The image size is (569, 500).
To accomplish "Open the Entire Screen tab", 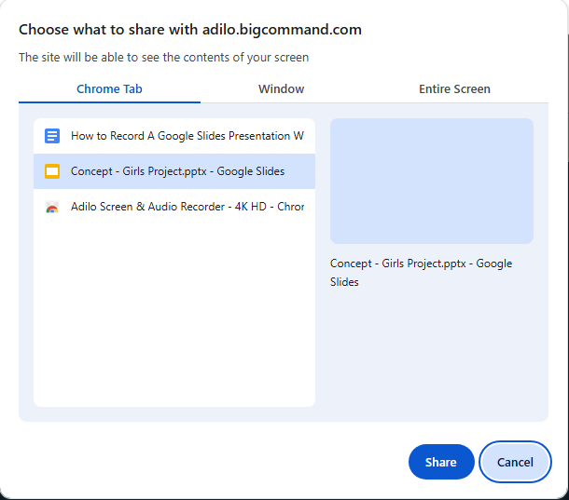I will (454, 89).
